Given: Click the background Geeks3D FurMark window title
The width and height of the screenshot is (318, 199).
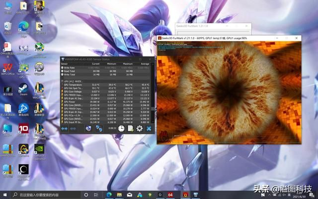Looking at the screenshot, I should [192, 26].
